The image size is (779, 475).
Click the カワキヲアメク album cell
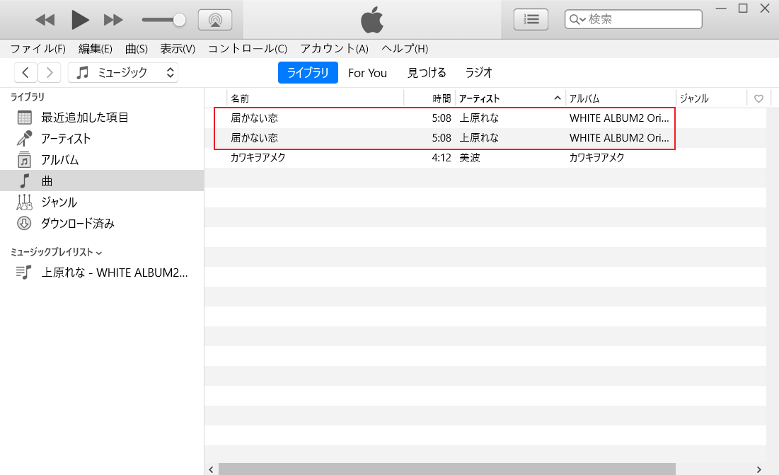click(x=596, y=157)
